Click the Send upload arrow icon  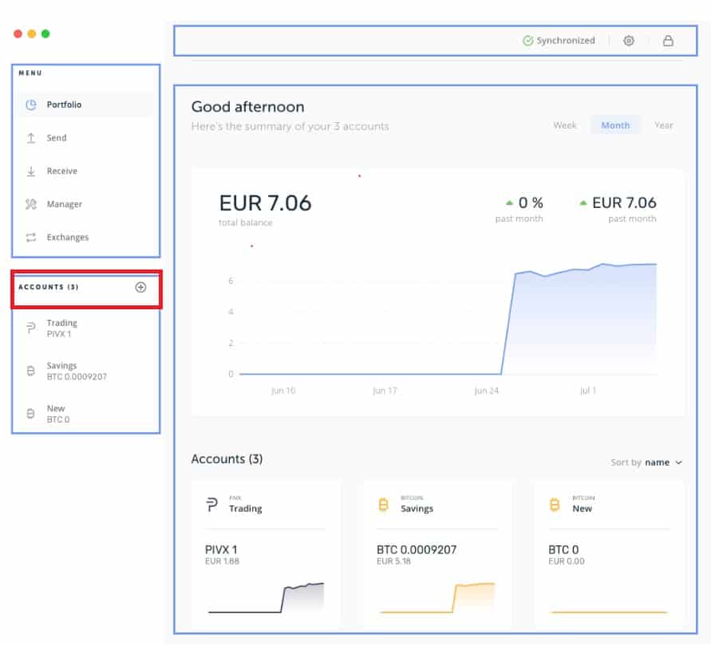click(x=31, y=138)
